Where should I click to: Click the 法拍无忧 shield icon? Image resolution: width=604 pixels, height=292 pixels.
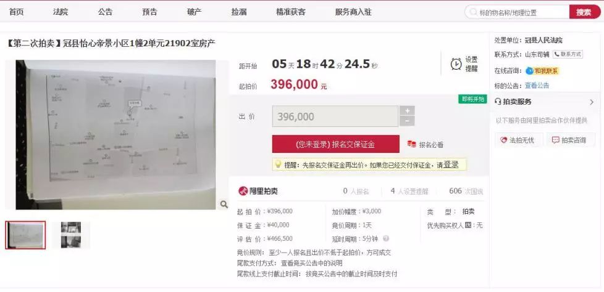503,140
